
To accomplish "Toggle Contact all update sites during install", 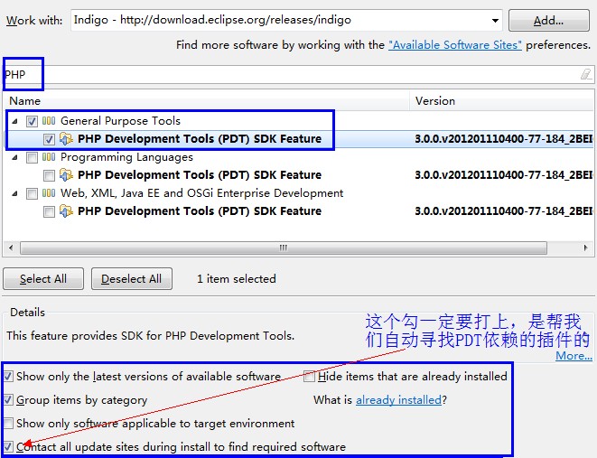I will pos(8,446).
